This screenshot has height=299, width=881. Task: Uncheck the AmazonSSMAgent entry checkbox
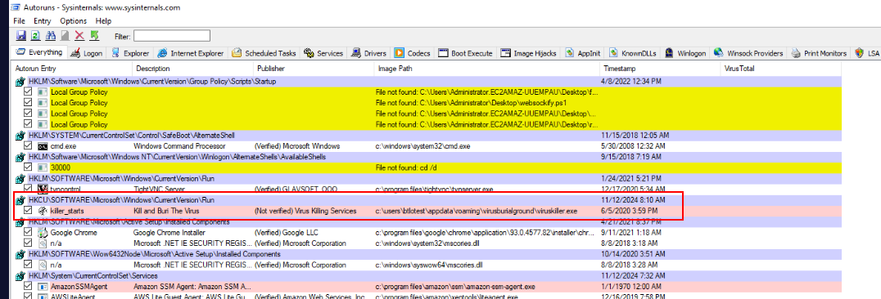(28, 286)
